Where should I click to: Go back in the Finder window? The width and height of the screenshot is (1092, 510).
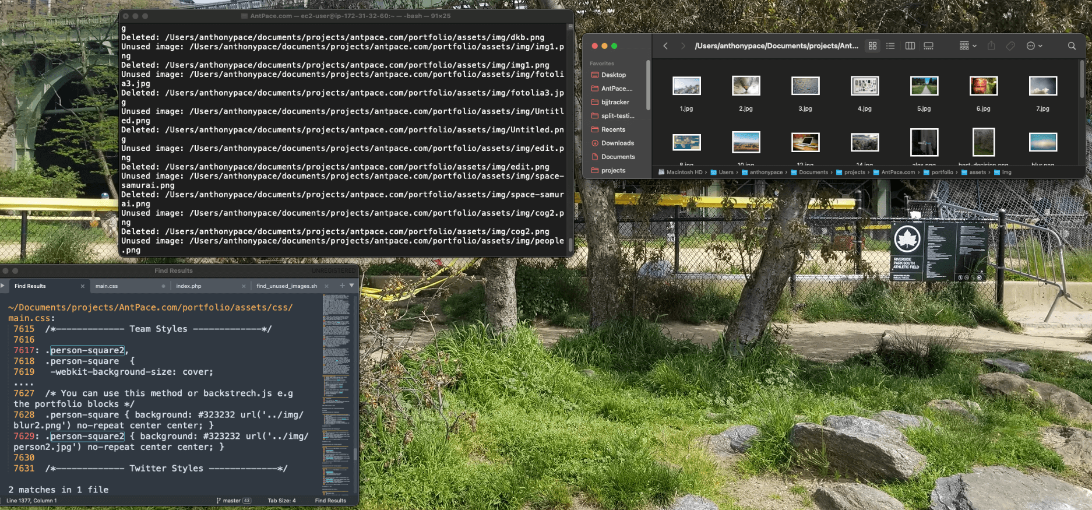coord(665,46)
